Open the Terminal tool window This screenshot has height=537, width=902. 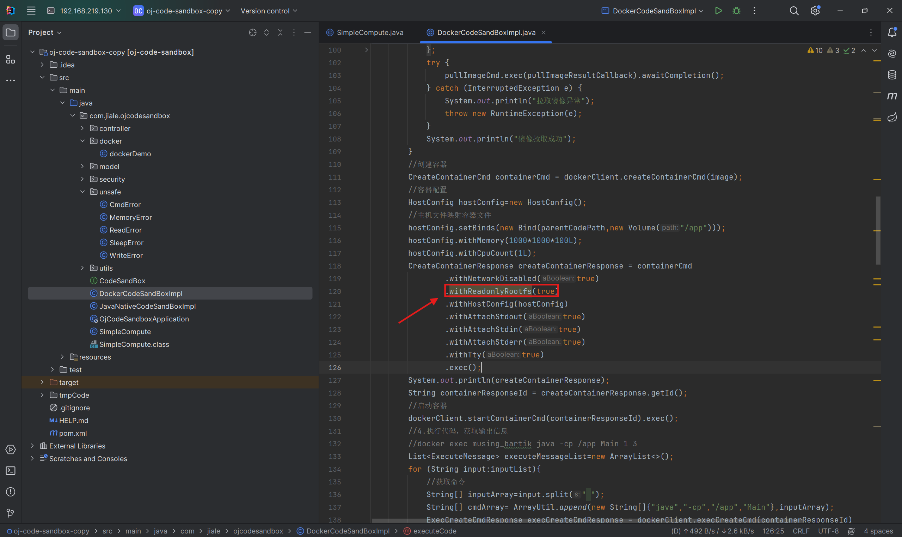11,470
